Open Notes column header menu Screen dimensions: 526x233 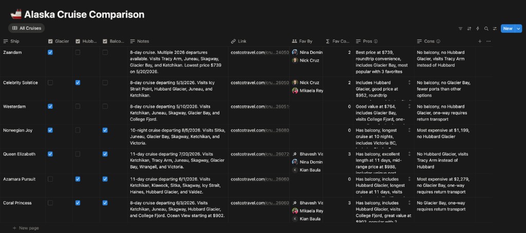[178, 41]
